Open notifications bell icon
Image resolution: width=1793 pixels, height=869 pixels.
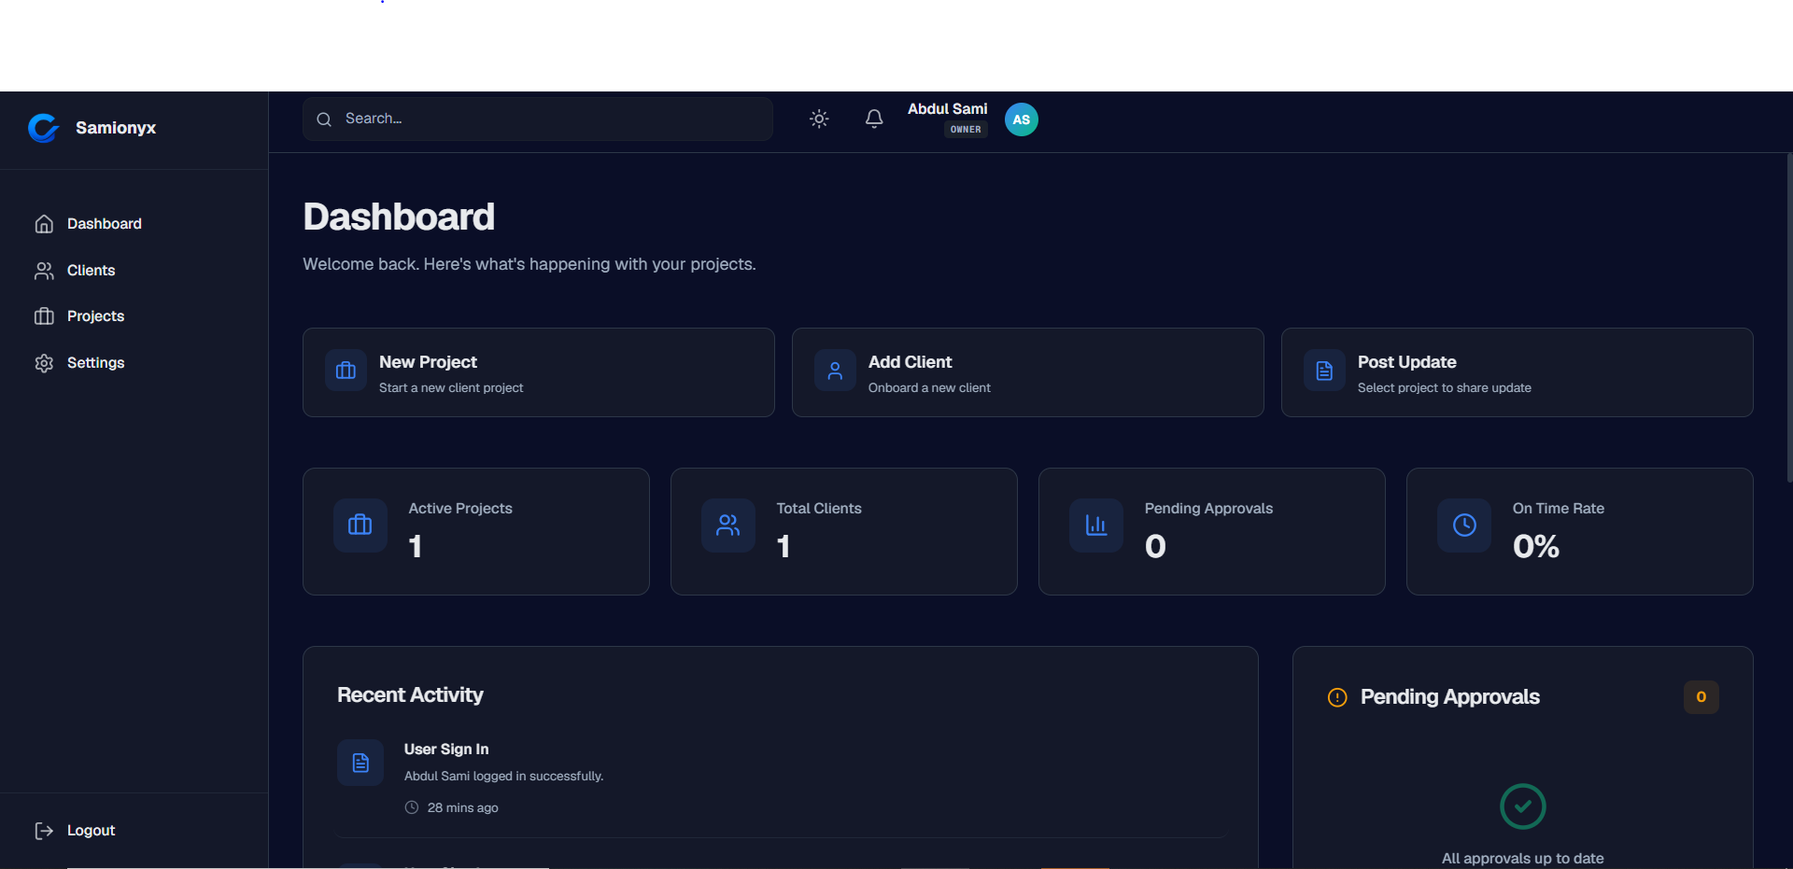pyautogui.click(x=874, y=119)
